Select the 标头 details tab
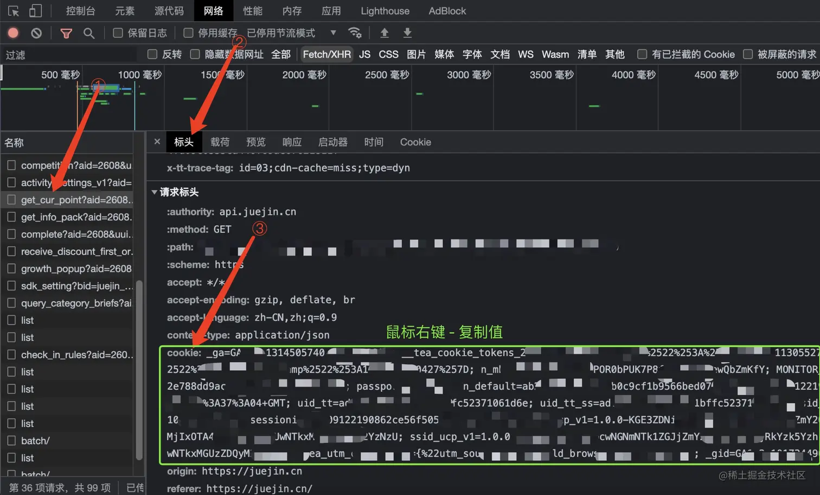Image resolution: width=820 pixels, height=495 pixels. 184,142
